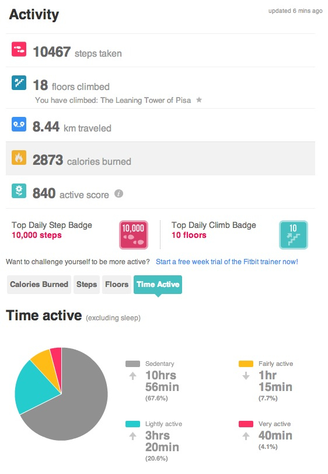
Task: Click the 10 floors badge text
Action: (189, 235)
